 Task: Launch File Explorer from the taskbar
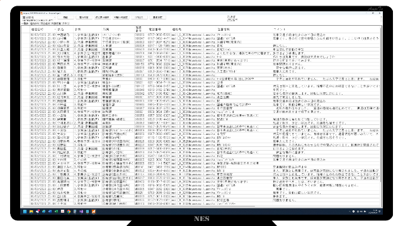click(x=31, y=212)
